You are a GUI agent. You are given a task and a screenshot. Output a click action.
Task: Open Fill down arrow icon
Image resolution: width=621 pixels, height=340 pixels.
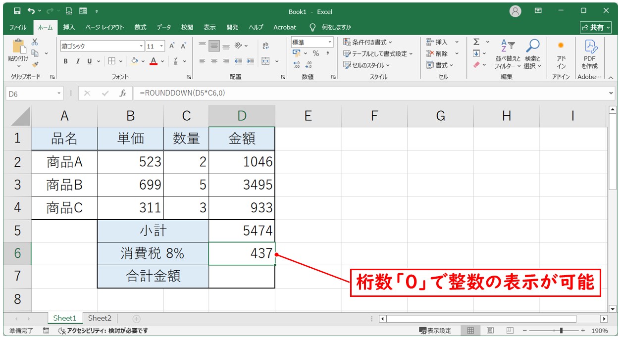pyautogui.click(x=476, y=53)
